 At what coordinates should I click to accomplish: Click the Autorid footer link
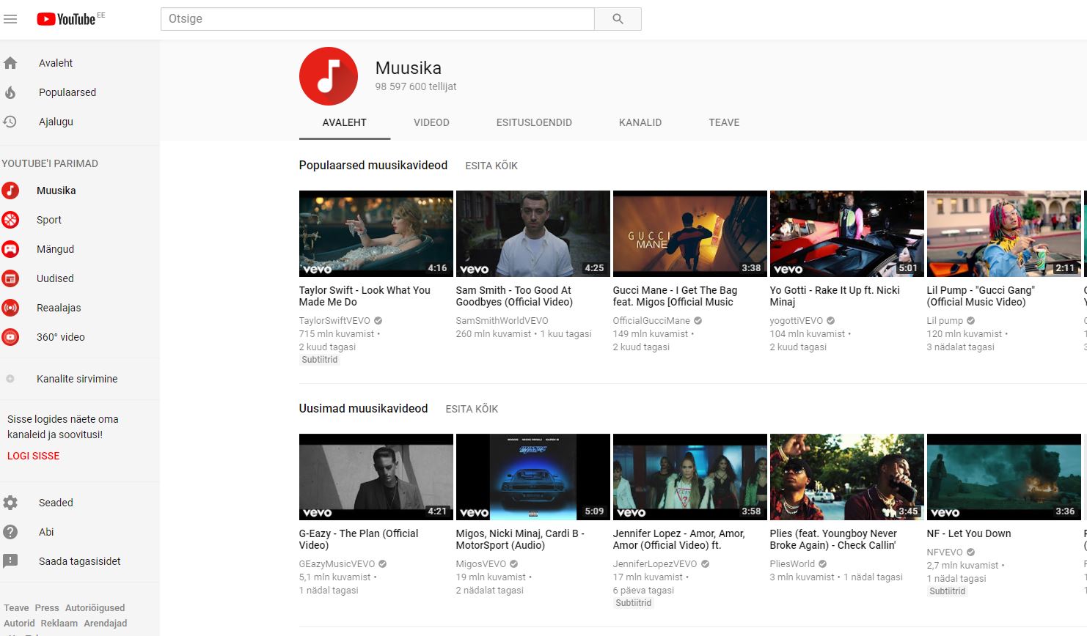click(19, 624)
